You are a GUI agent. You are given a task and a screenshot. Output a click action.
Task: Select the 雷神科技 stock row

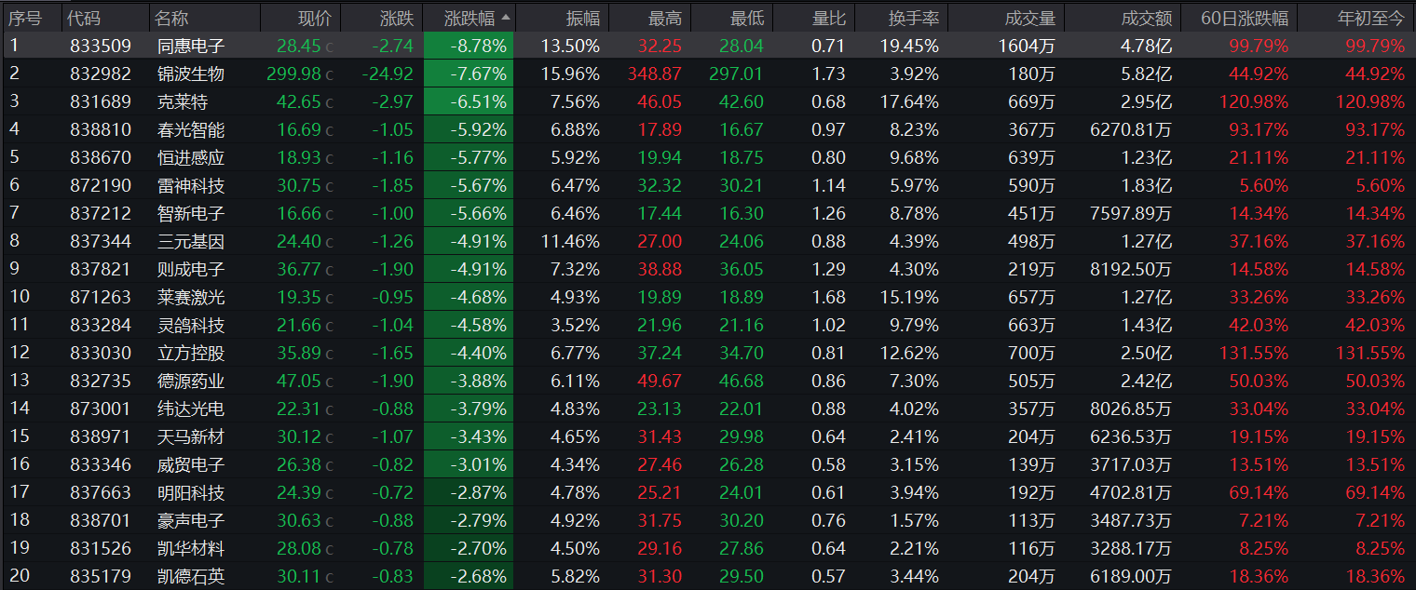point(191,185)
